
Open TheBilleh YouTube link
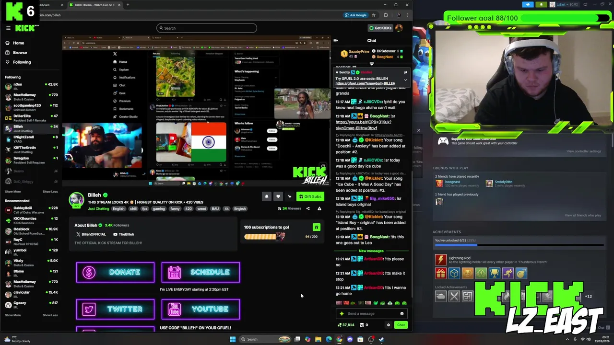tap(123, 234)
